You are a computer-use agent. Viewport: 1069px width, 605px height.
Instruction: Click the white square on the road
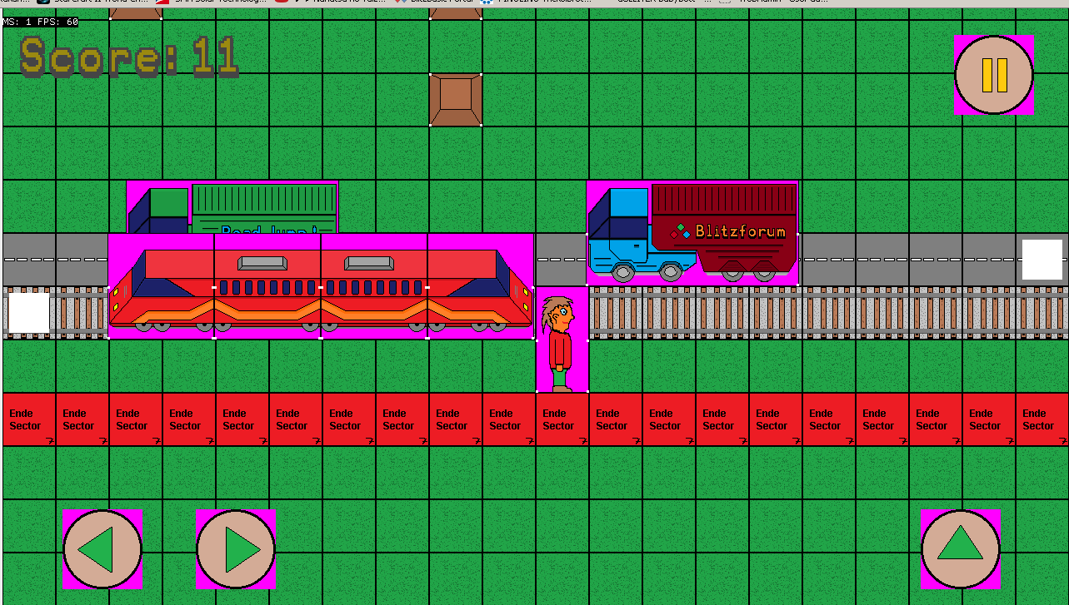(1042, 260)
